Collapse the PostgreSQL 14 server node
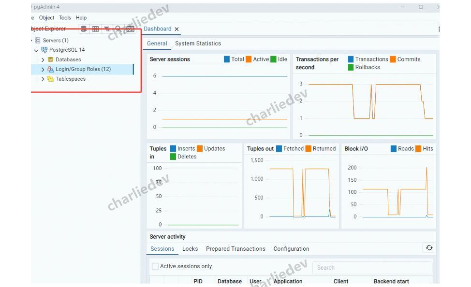 (x=36, y=50)
